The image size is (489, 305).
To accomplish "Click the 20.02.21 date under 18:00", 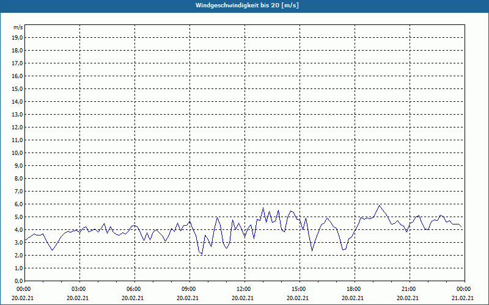I will [x=353, y=298].
